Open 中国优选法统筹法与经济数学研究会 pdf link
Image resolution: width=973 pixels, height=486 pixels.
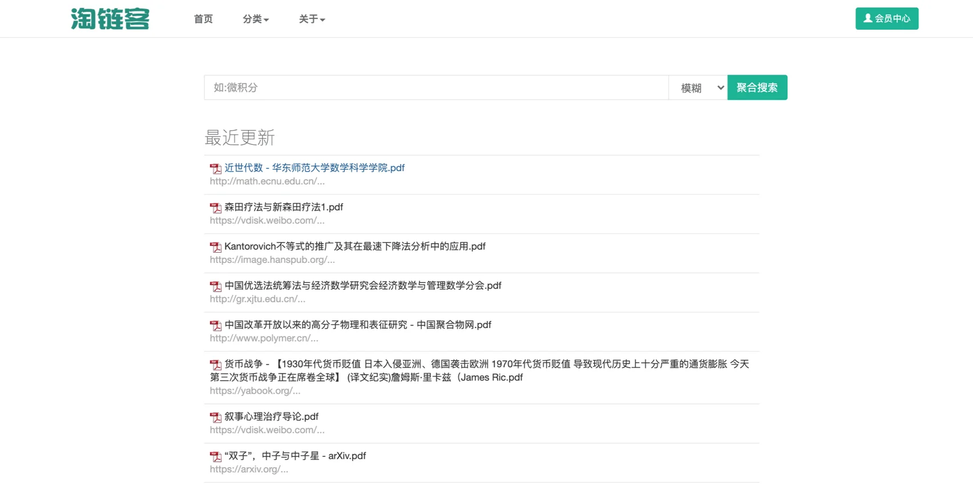(363, 286)
